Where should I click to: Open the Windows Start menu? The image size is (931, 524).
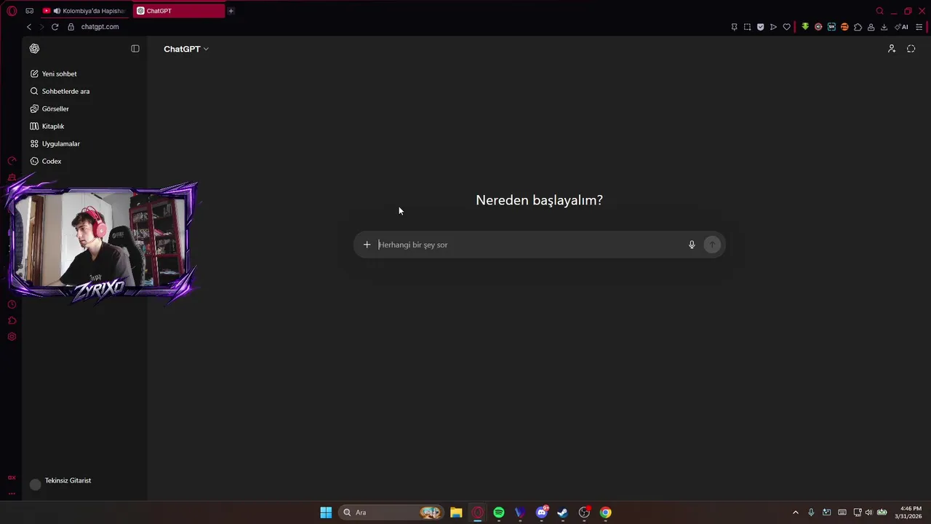tap(326, 512)
